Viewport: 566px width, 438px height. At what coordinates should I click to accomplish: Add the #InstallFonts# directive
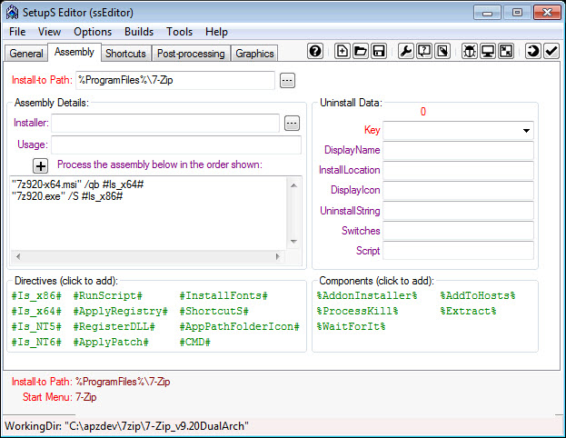pyautogui.click(x=223, y=296)
